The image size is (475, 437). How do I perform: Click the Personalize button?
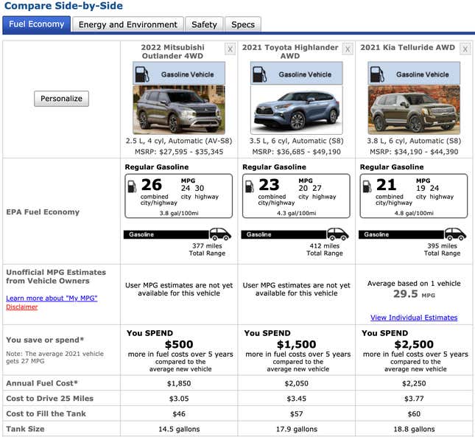point(62,99)
